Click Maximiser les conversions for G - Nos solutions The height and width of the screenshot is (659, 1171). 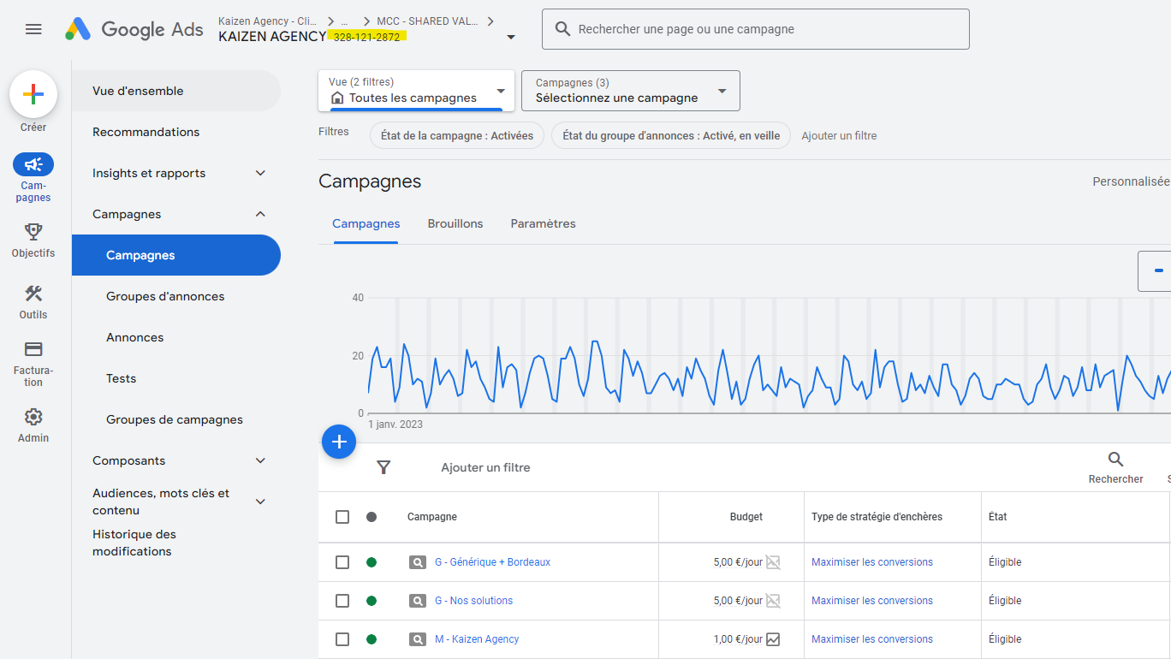tap(872, 601)
